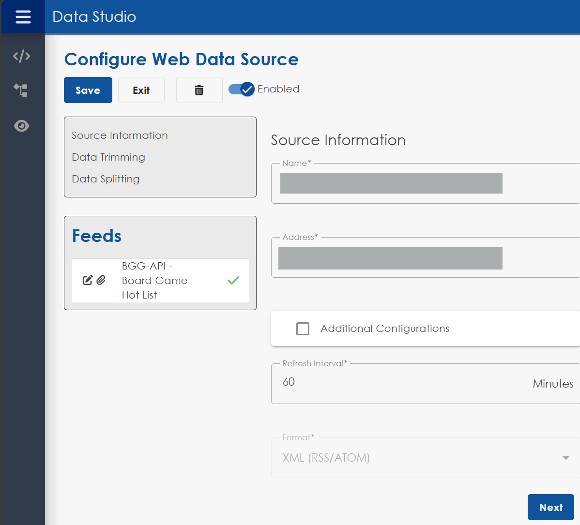This screenshot has width=580, height=525.
Task: Check the Additional Configurations checkbox
Action: pos(303,329)
